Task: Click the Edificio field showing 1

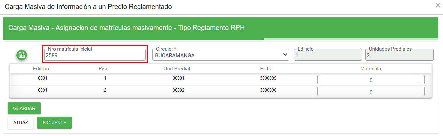Action: [328, 55]
